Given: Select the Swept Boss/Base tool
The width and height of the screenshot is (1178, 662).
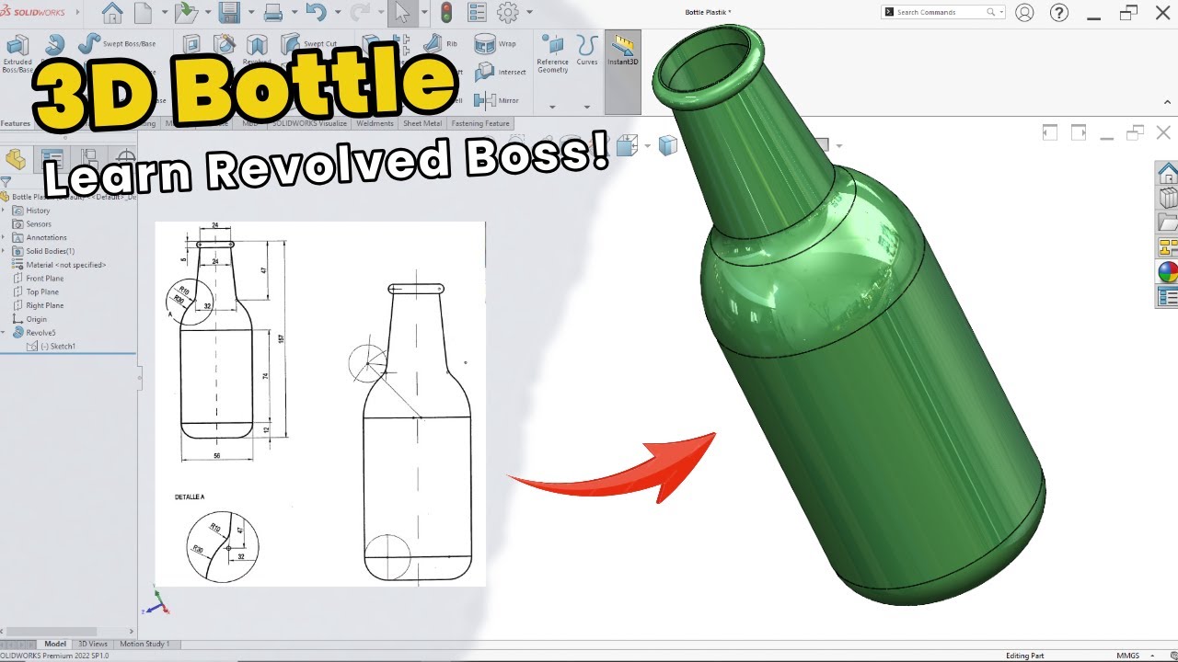Looking at the screenshot, I should coord(117,43).
